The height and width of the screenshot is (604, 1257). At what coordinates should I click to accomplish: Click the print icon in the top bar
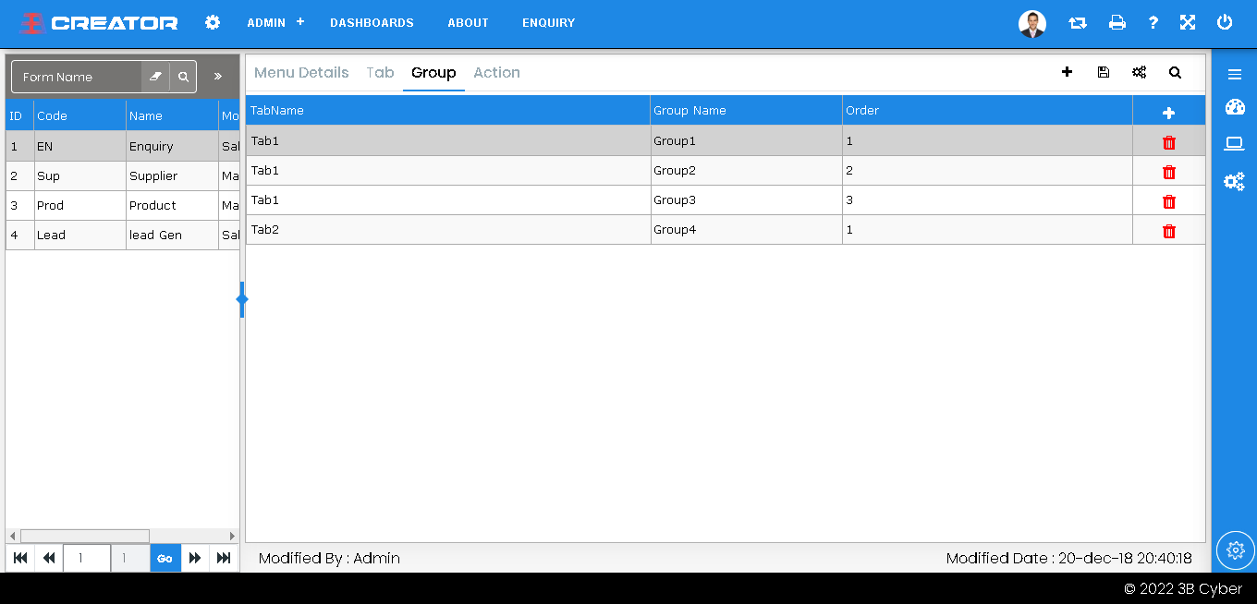click(x=1117, y=23)
